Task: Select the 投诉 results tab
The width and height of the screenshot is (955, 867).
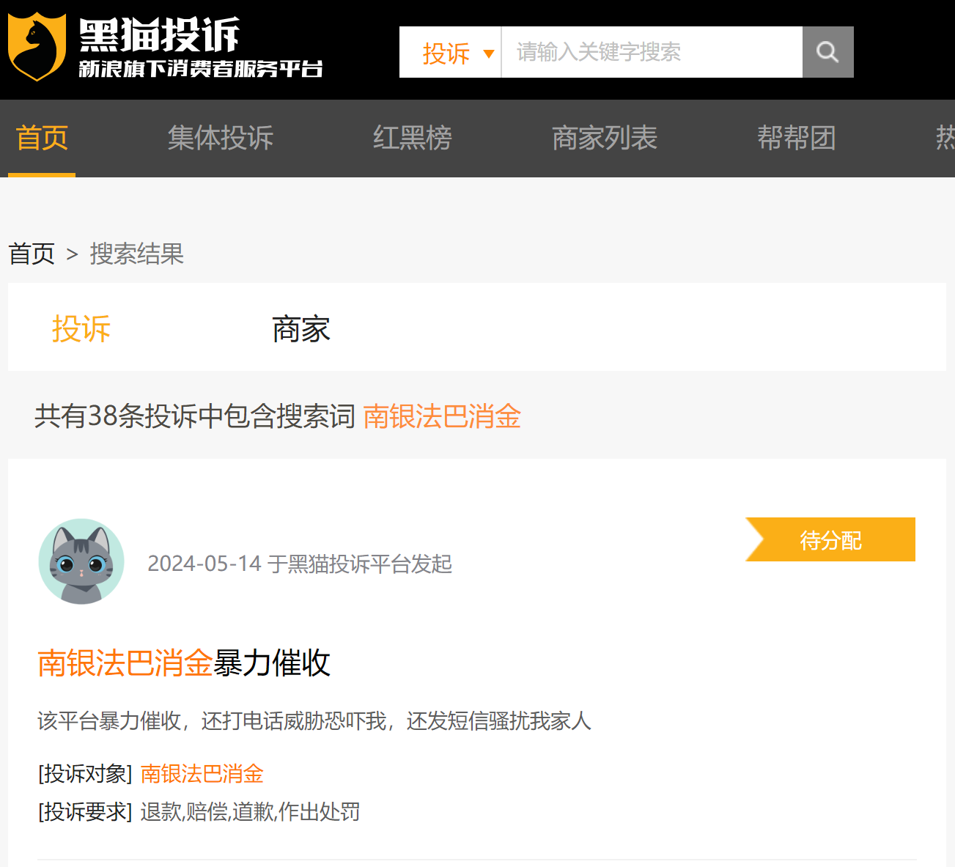Action: click(81, 328)
